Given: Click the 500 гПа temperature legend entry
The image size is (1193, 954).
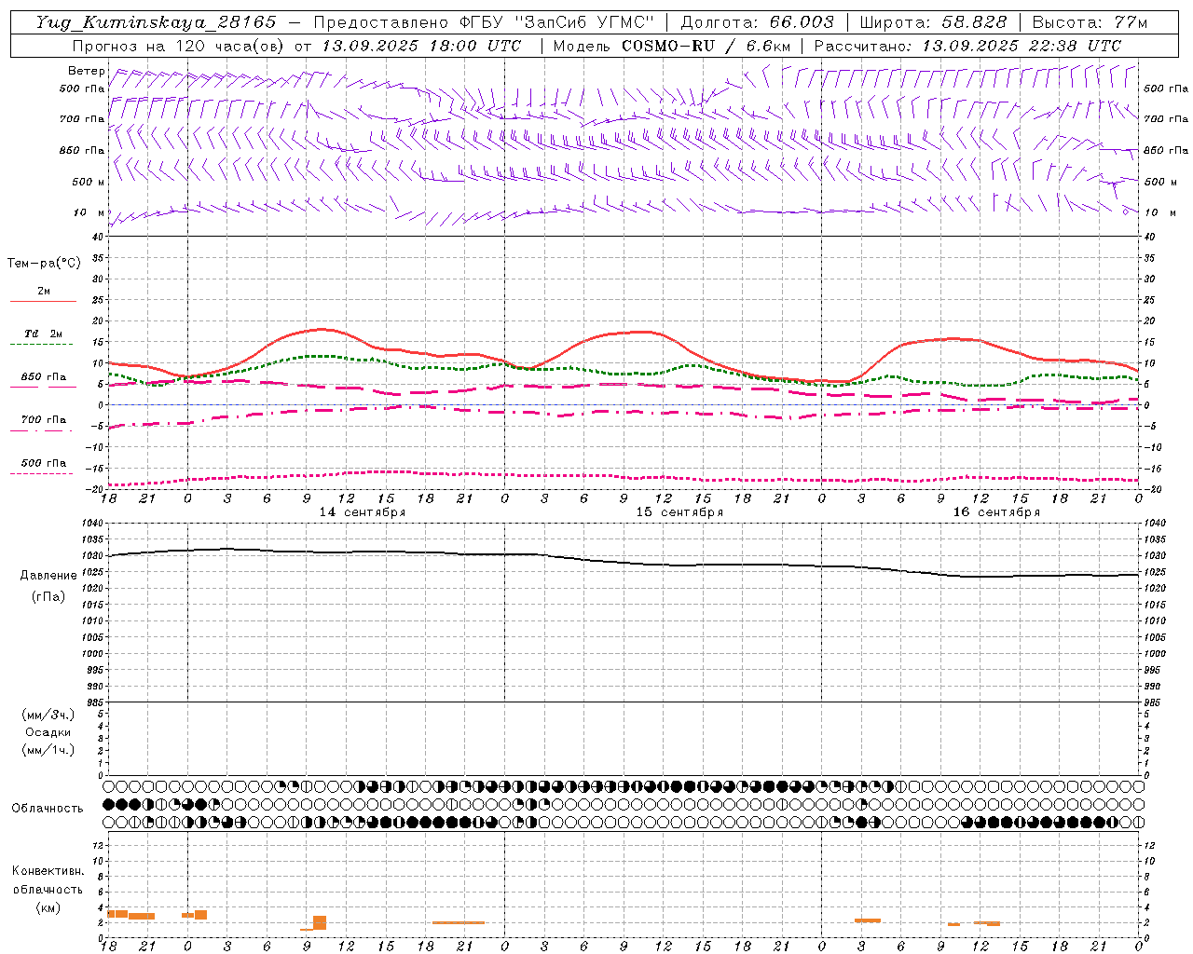Looking at the screenshot, I should [43, 463].
